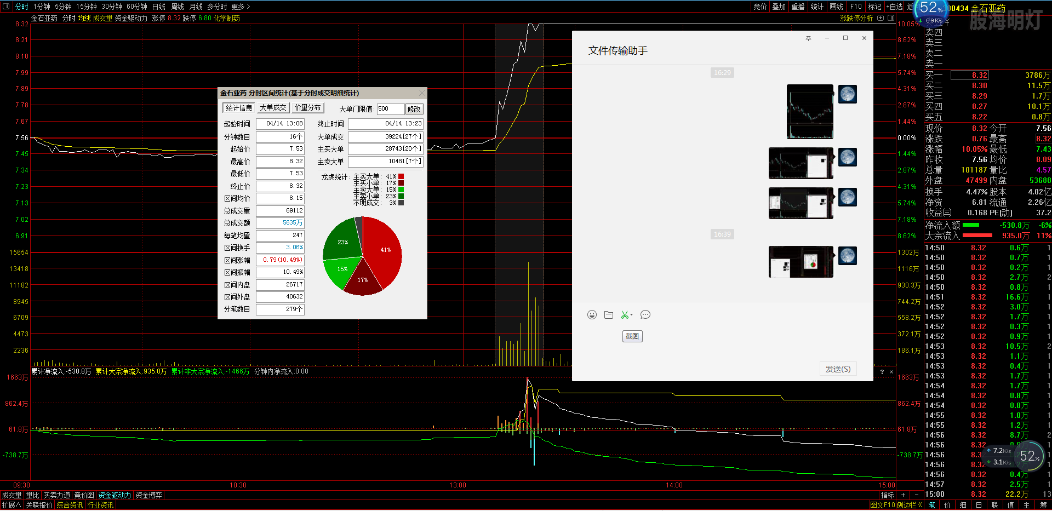Screen dimensions: 1052x511
Task: Click the 叠加 overlay toolbar button
Action: click(779, 7)
